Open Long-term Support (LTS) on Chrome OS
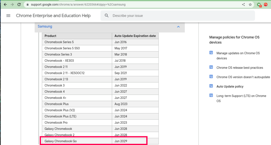271x145 pixels. point(241,99)
